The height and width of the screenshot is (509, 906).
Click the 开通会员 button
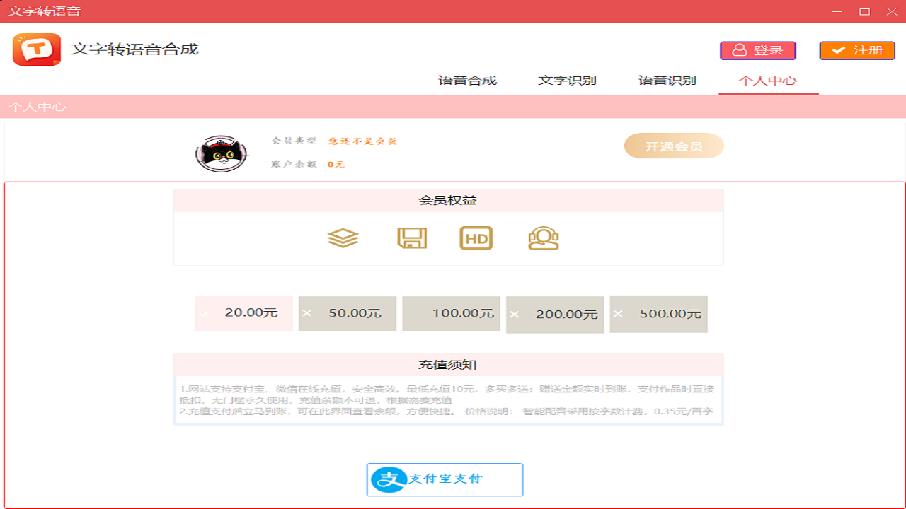click(x=673, y=146)
